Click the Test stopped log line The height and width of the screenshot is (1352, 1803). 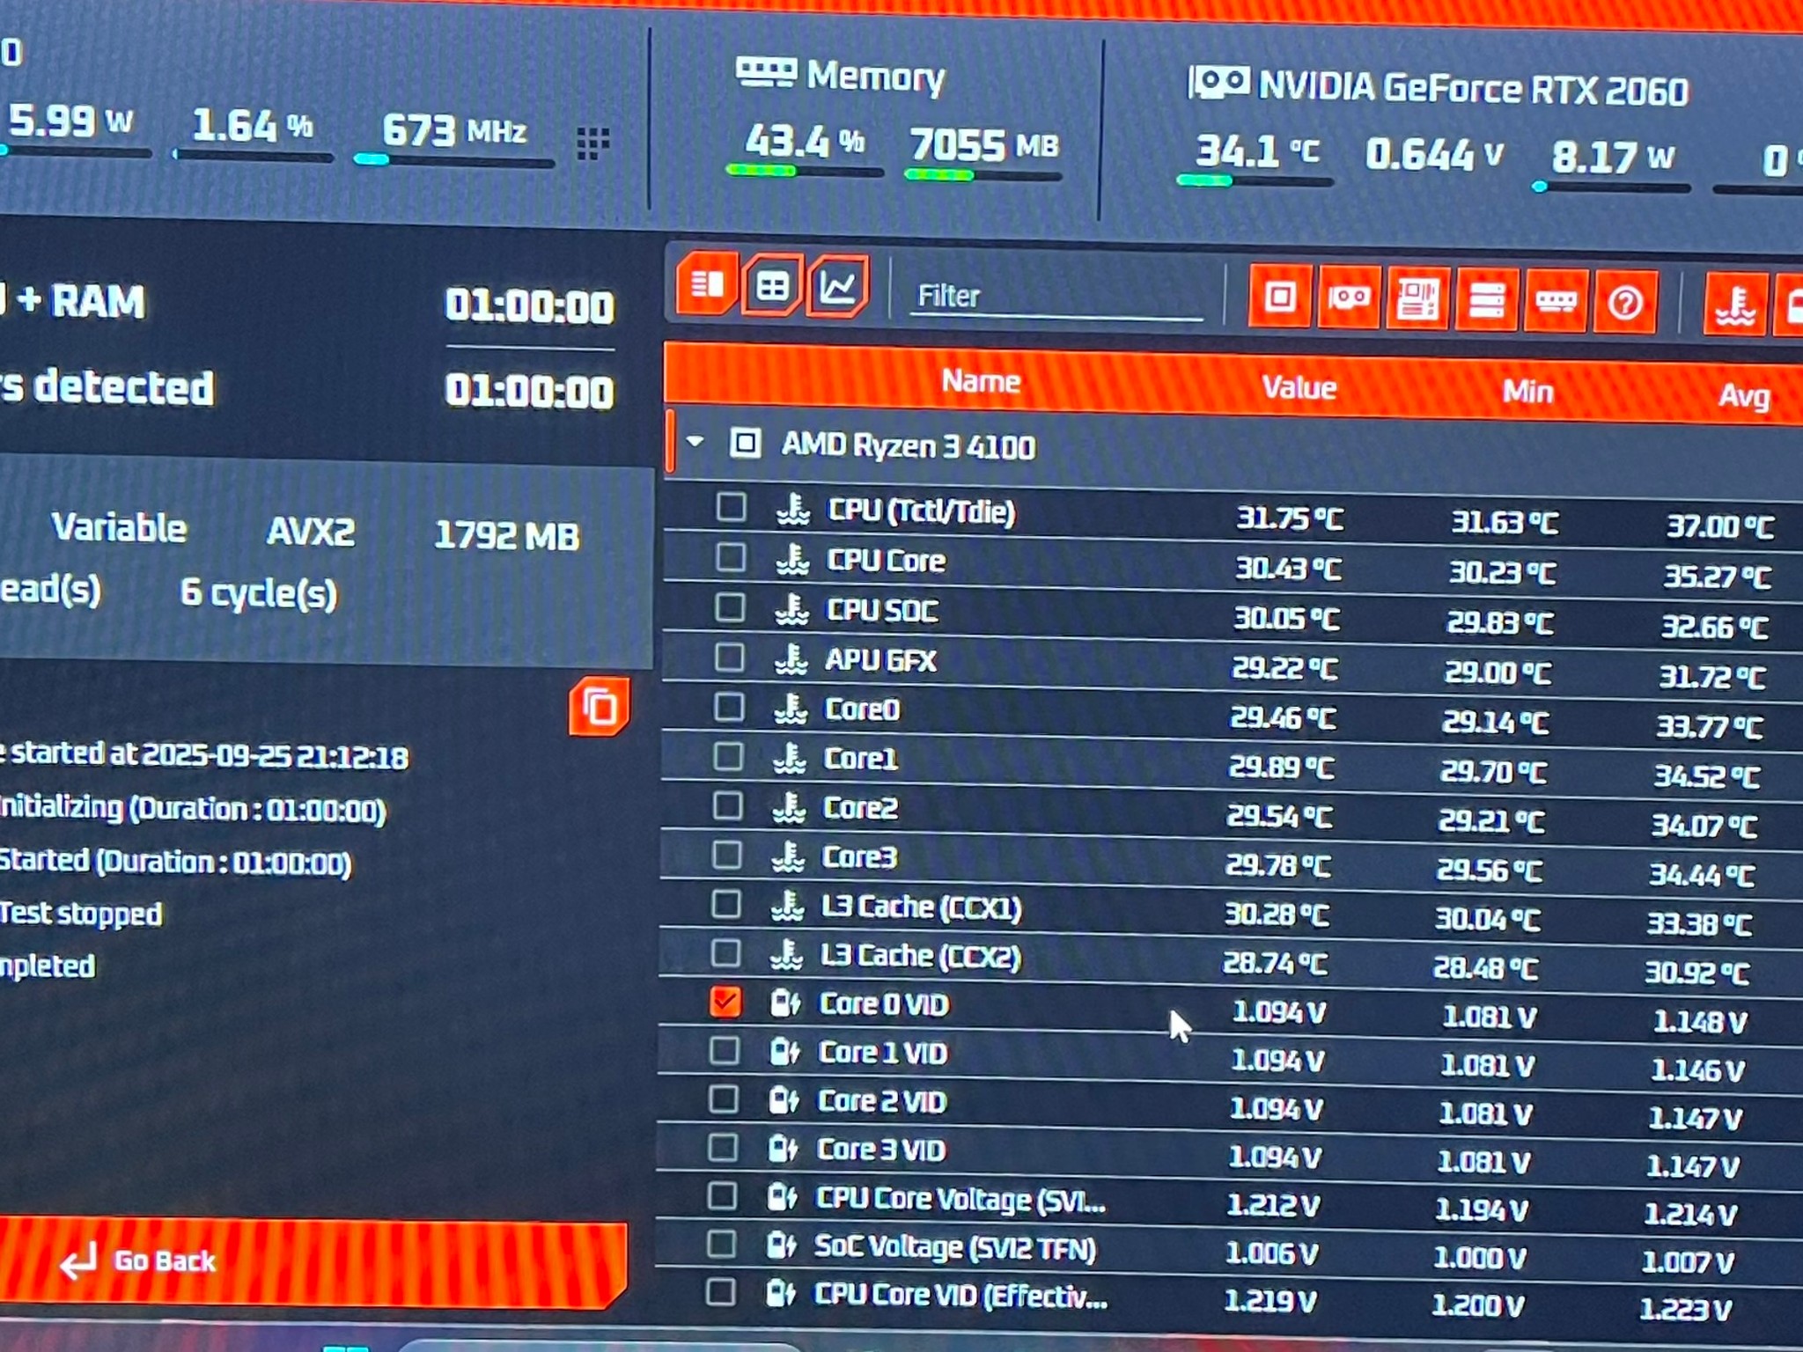click(x=81, y=914)
